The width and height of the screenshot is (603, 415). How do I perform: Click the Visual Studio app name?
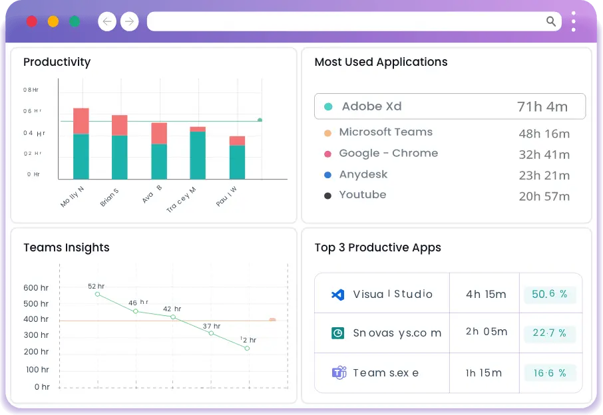[x=393, y=295]
